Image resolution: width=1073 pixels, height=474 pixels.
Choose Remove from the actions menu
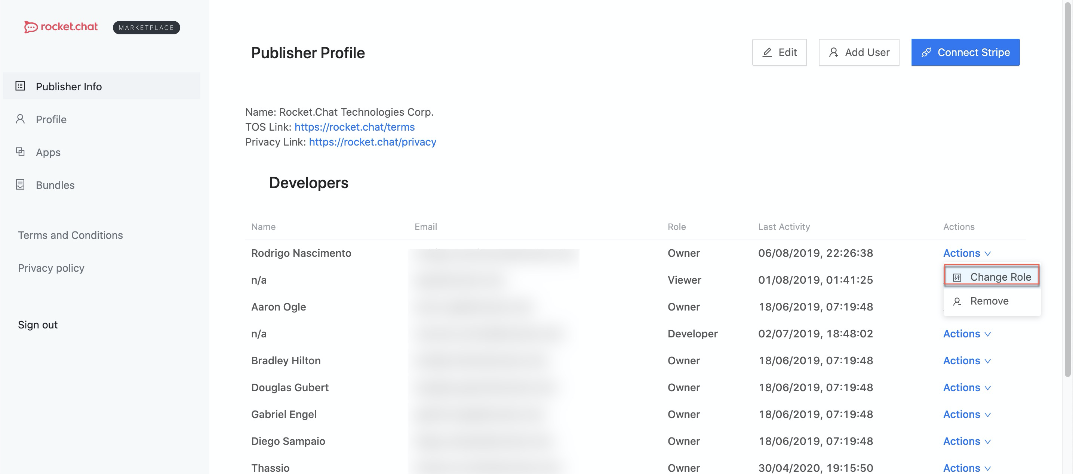991,300
